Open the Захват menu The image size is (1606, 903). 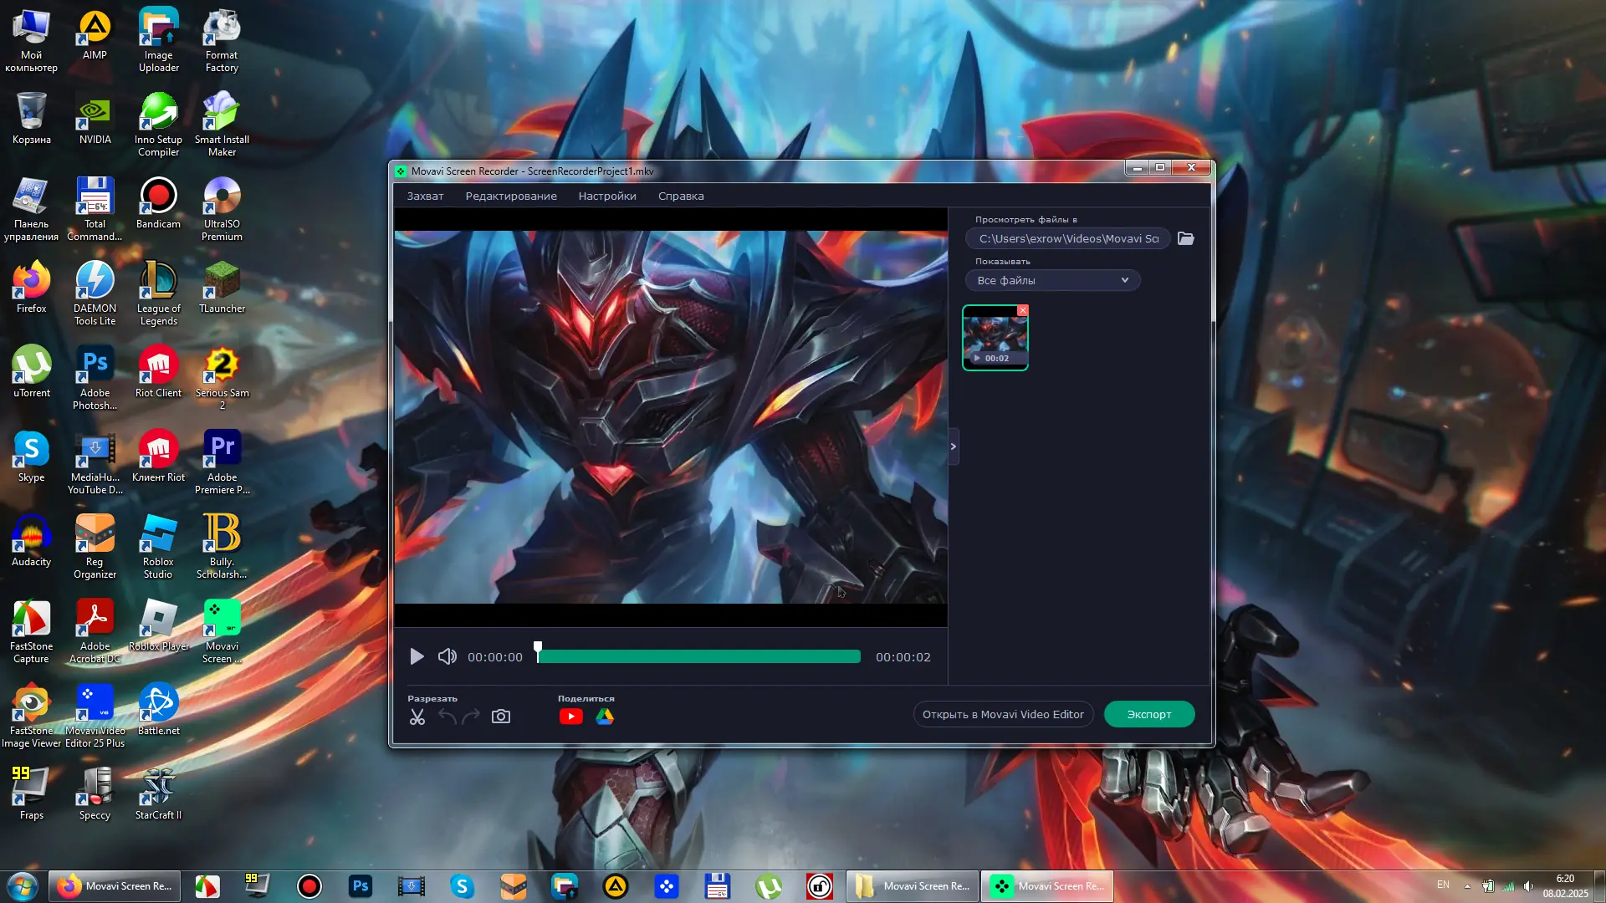point(425,196)
